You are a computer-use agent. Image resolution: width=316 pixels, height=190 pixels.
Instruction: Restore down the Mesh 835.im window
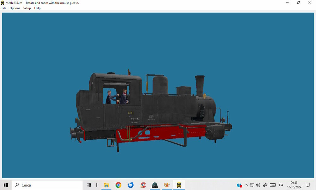click(299, 3)
